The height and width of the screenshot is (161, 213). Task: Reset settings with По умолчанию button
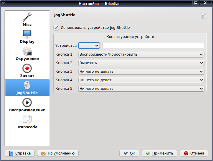[58, 153]
